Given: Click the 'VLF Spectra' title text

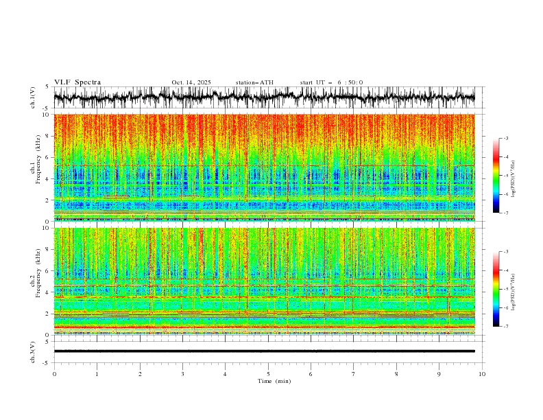Looking at the screenshot, I should [77, 82].
